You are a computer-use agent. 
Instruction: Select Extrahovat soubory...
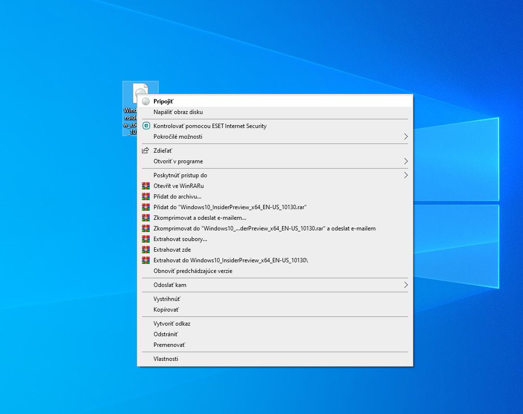(275, 239)
